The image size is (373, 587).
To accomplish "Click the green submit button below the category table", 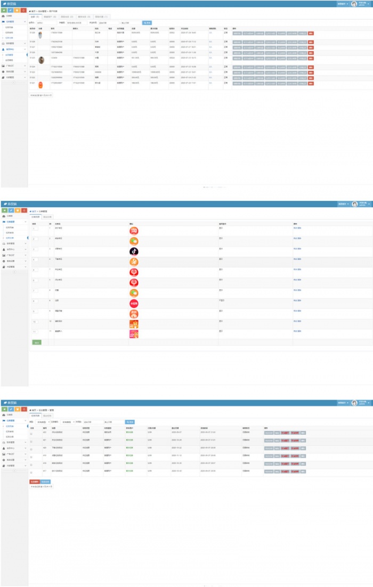I will [36, 343].
